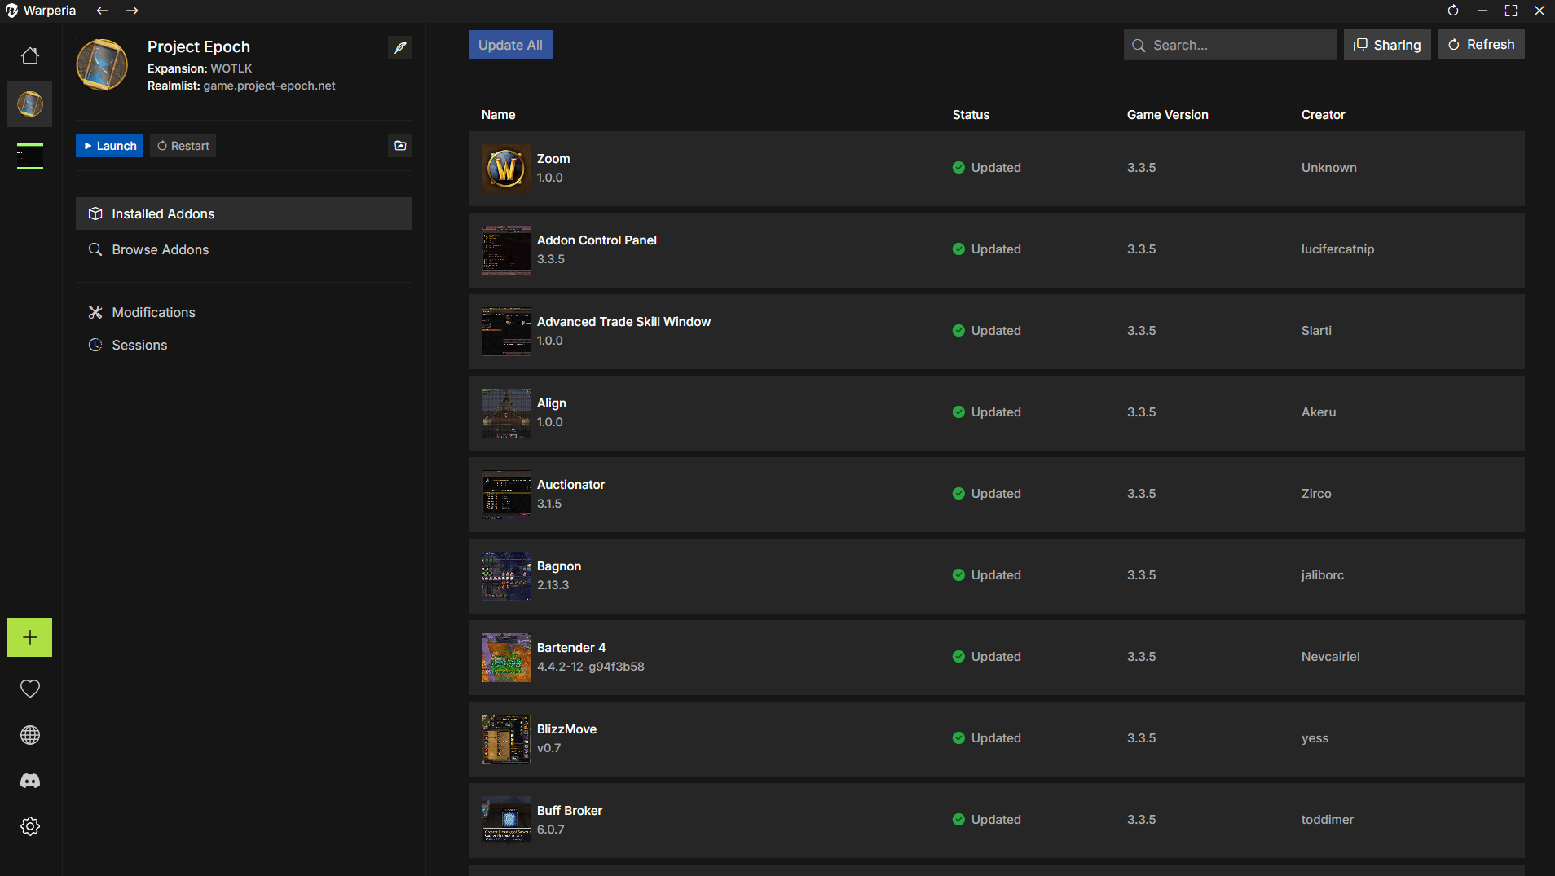The width and height of the screenshot is (1555, 876).
Task: View the Sessions section
Action: click(x=139, y=345)
